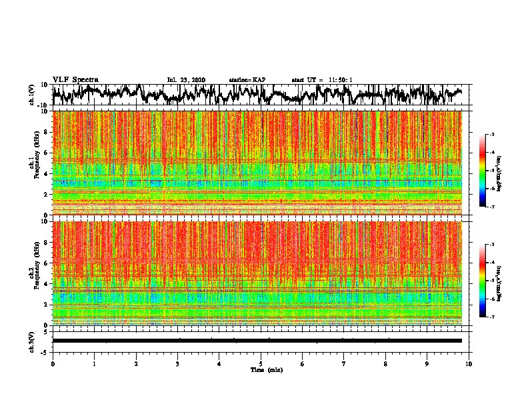
Task: Click the ch.3 black voltage trace
Action: (x=257, y=341)
